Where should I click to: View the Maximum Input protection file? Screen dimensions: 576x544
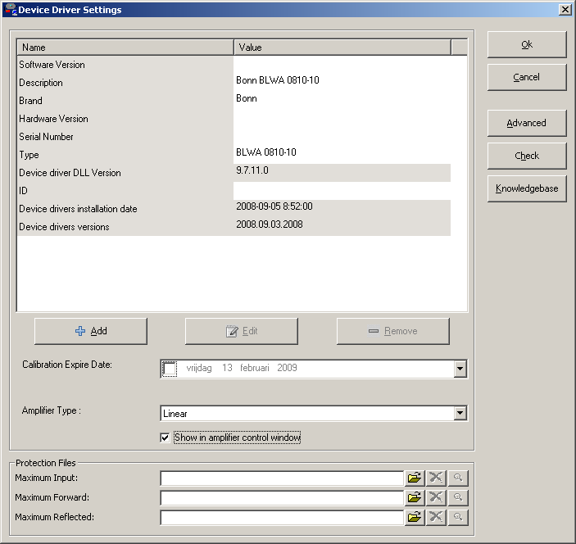pyautogui.click(x=458, y=478)
